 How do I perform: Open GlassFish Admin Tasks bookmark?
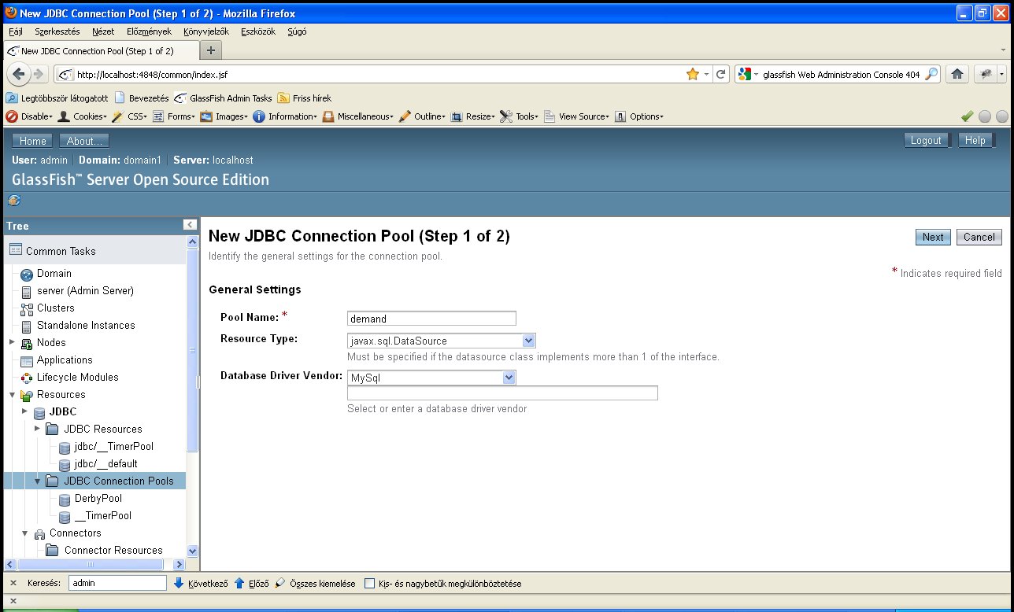click(x=224, y=98)
